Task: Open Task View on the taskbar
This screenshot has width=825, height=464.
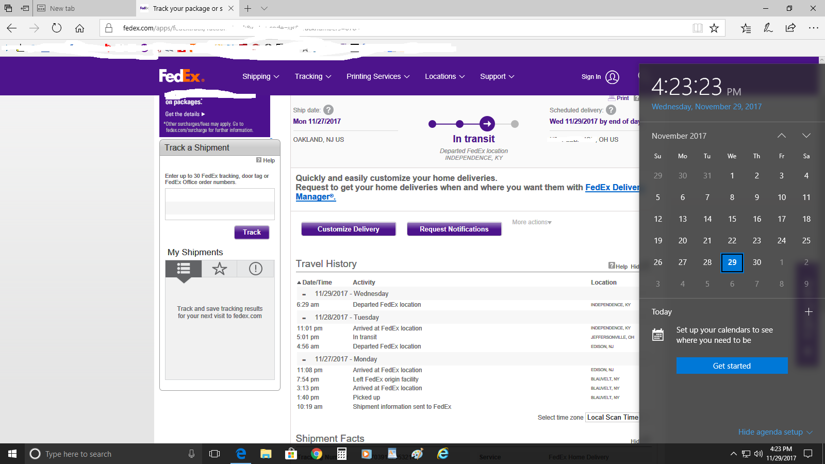Action: pos(214,454)
